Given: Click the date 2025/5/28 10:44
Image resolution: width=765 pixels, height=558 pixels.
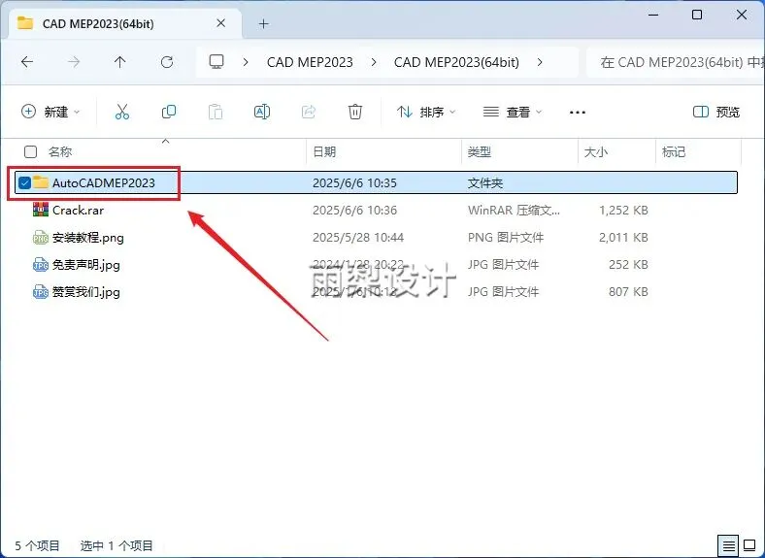Looking at the screenshot, I should point(358,238).
